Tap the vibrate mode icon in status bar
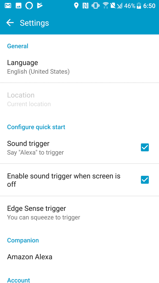This screenshot has height=283, width=159. pos(96,6)
